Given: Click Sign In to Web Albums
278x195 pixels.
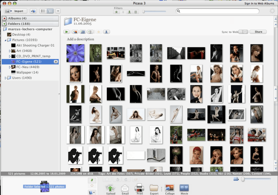Looking at the screenshot, I should [x=260, y=3].
